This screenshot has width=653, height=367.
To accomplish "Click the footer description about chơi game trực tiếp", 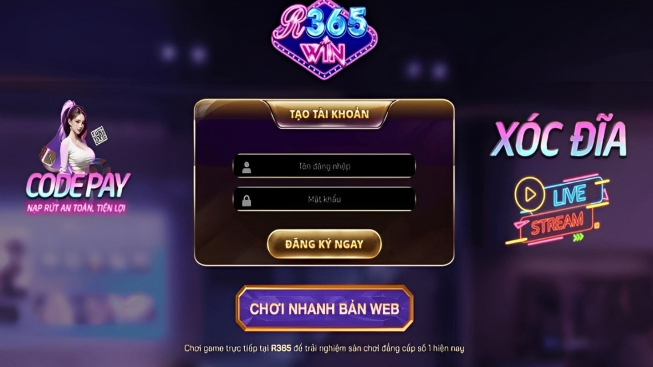I will click(x=324, y=348).
